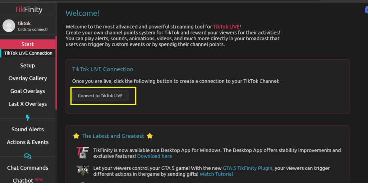This screenshot has height=183, width=368.
Task: Click the chat bubbles section icon
Action: (28, 156)
